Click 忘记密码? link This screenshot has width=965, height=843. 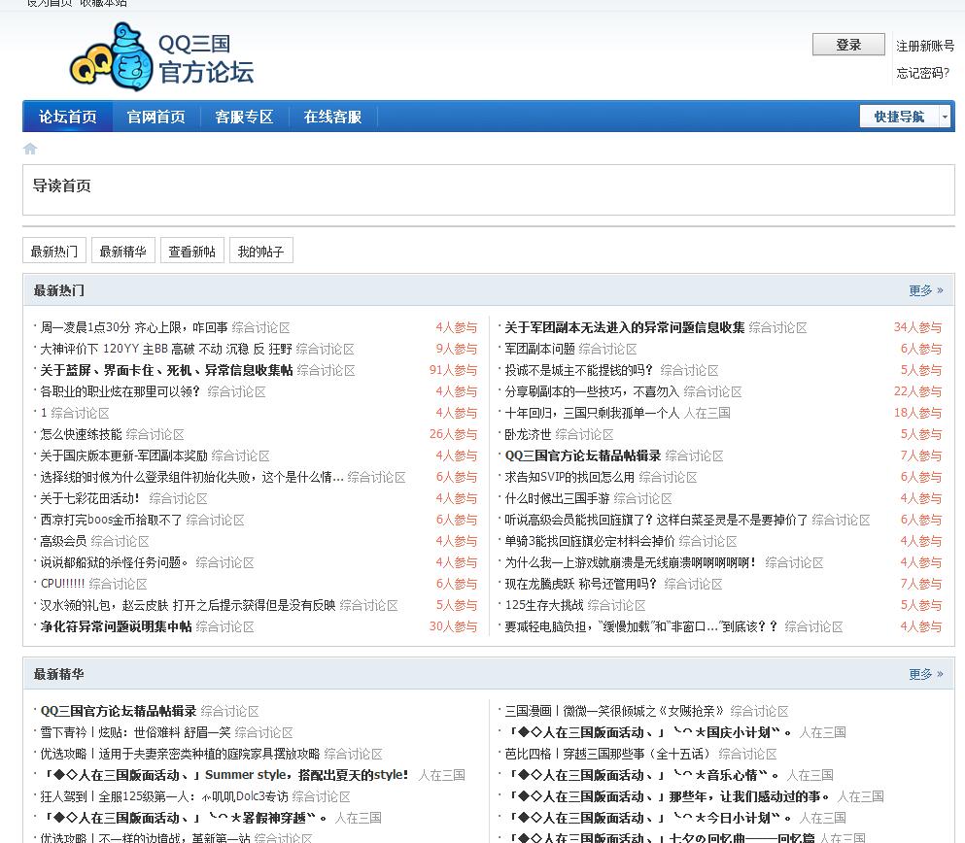[x=922, y=73]
